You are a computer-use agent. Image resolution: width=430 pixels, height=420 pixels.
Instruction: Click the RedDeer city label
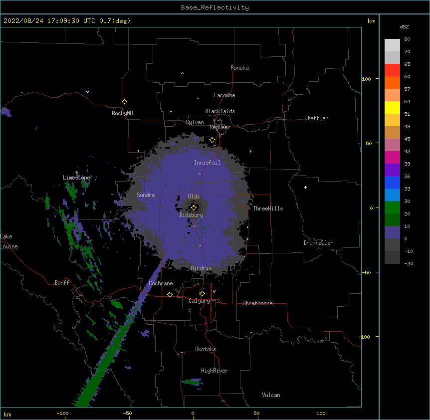(x=219, y=127)
